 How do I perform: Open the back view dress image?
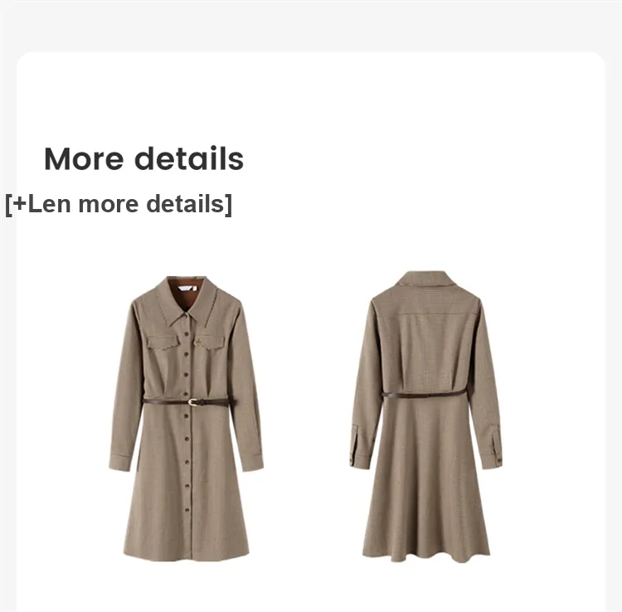(426, 416)
